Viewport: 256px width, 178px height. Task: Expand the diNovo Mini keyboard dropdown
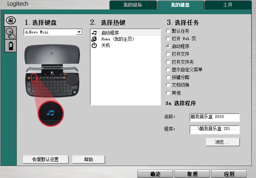[79, 32]
